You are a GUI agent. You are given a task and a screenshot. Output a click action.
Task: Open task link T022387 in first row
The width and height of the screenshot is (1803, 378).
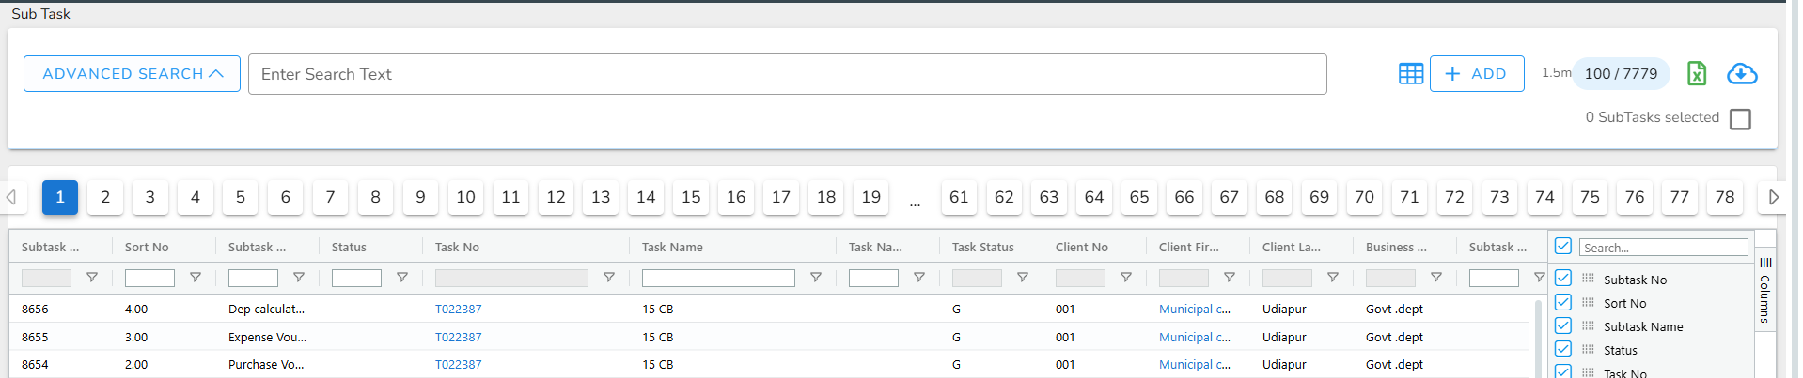click(458, 309)
